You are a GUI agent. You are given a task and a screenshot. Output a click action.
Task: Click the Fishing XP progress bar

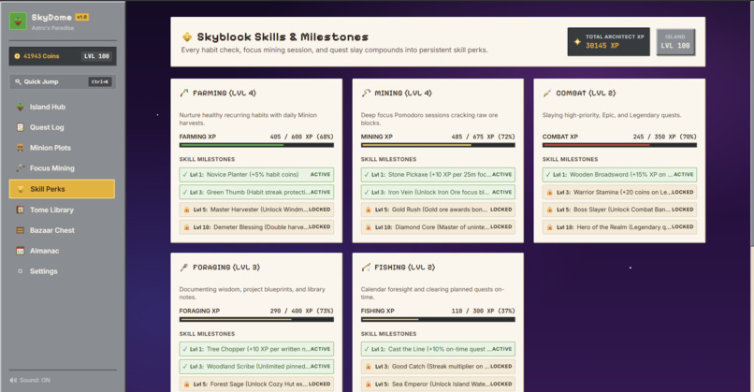click(x=438, y=319)
